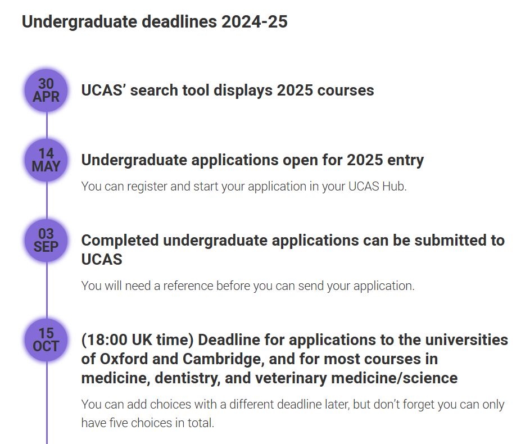Click the sentence about needing a reference
The image size is (530, 444).
(248, 286)
